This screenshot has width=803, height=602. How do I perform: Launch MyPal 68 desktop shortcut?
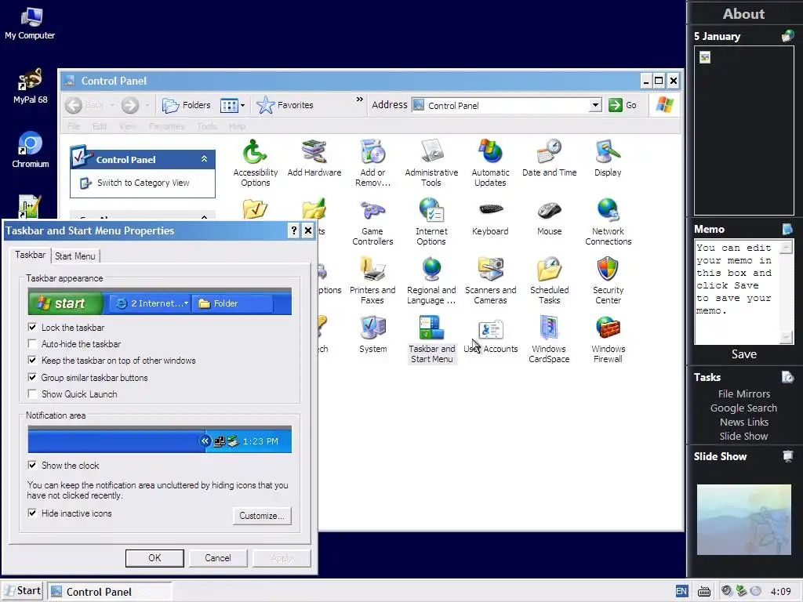(x=31, y=86)
